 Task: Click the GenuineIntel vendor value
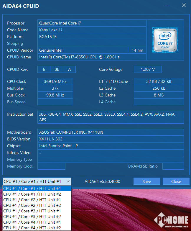click(83, 50)
